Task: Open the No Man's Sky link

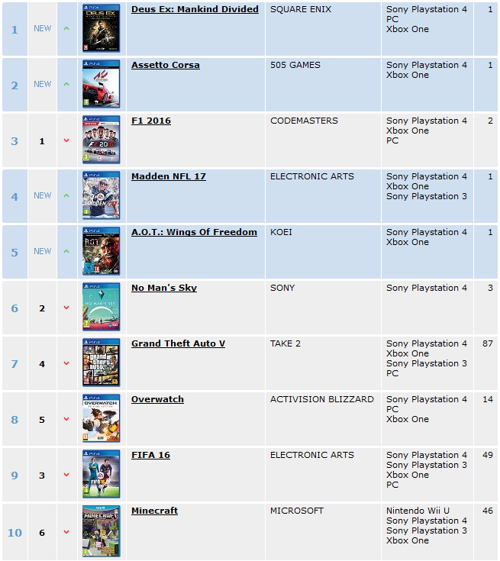Action: (x=164, y=288)
